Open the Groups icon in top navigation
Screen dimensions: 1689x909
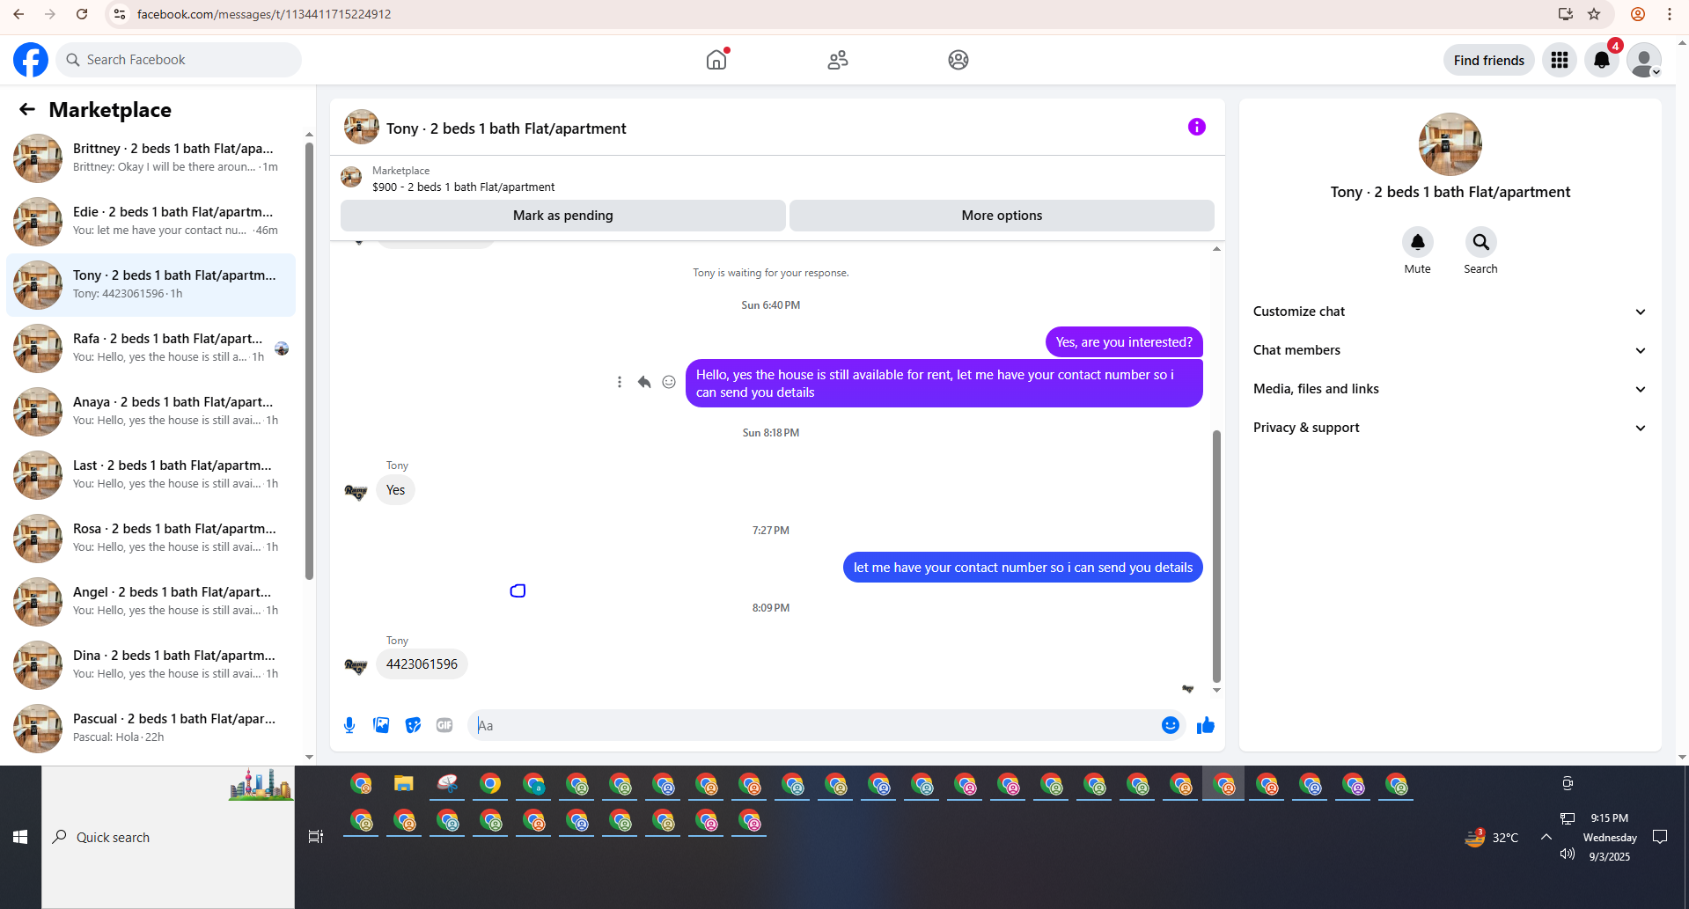click(x=958, y=60)
